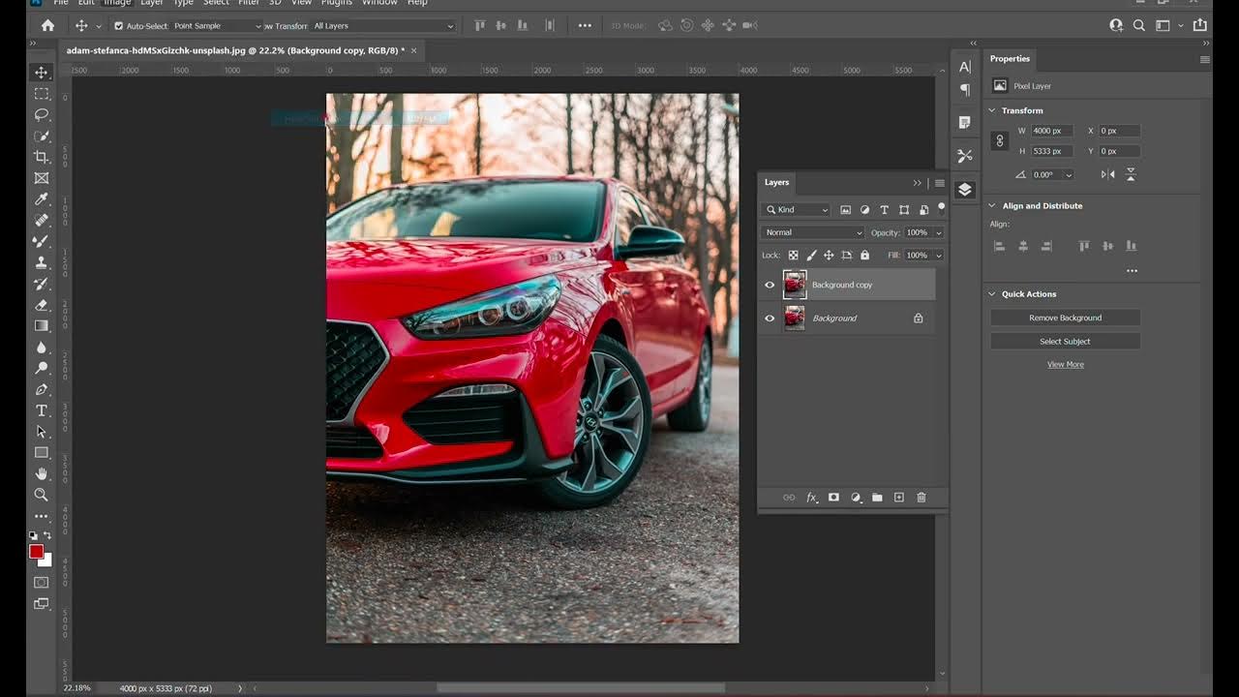Collapse the Quick Actions section
The width and height of the screenshot is (1239, 697).
[992, 293]
